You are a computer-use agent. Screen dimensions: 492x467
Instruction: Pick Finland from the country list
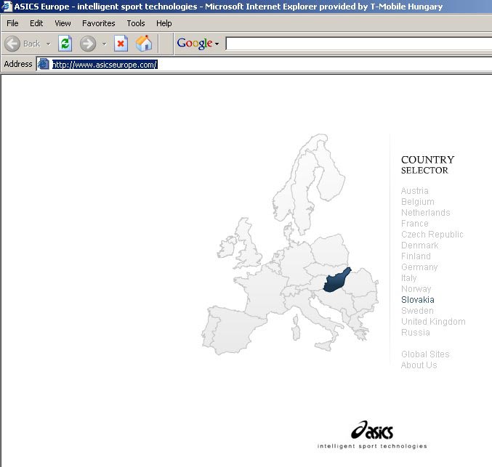(x=416, y=256)
